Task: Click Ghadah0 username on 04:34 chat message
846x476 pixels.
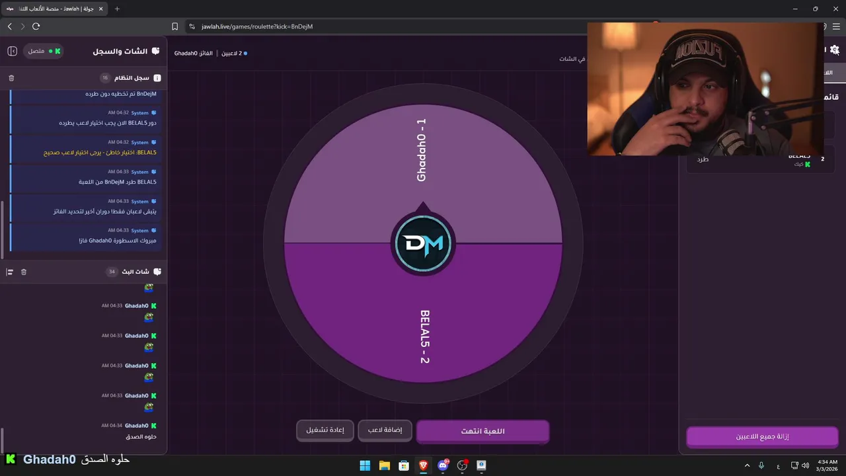Action: point(137,425)
